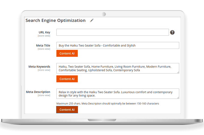The height and width of the screenshot is (135, 204).
Task: Click the question mark help icon
Action: pos(172,32)
